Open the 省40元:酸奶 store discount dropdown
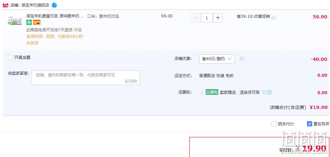The height and width of the screenshot is (157, 330). (x=217, y=59)
